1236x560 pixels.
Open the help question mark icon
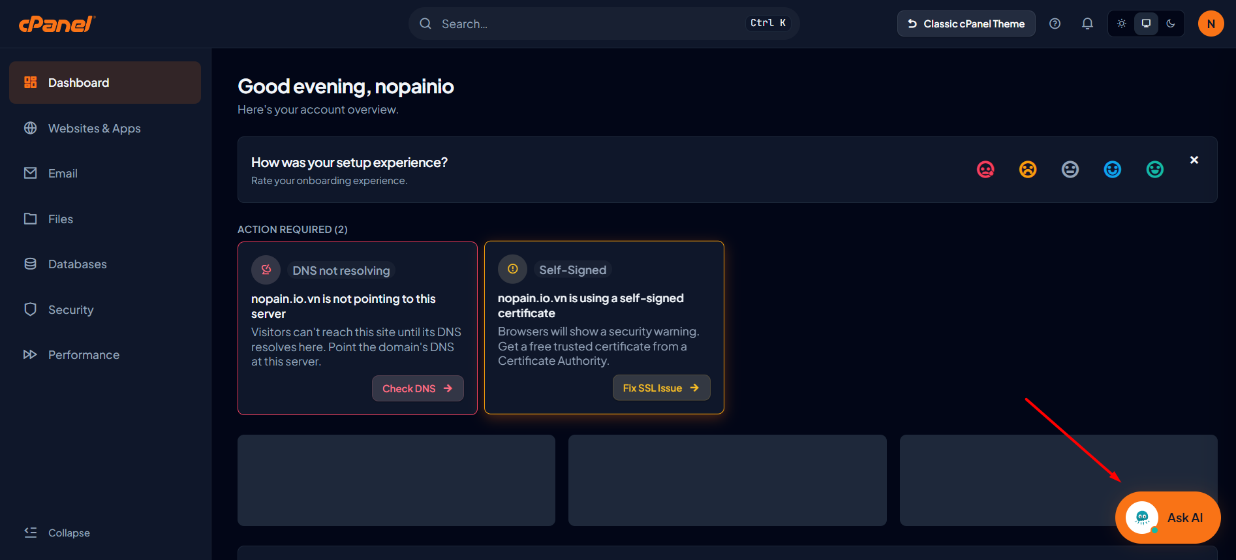pos(1055,23)
